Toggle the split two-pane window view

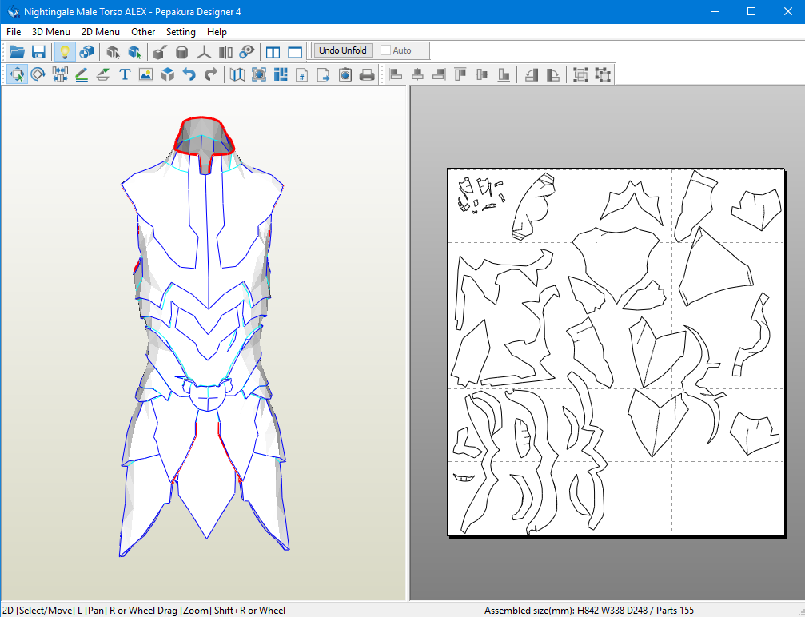273,52
